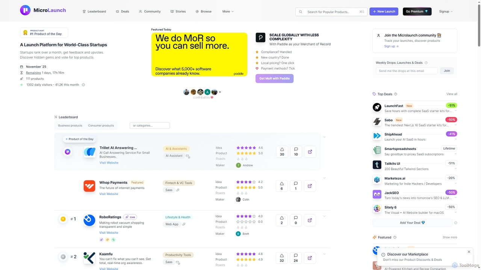Click the RoboRatings product logo

pyautogui.click(x=89, y=220)
